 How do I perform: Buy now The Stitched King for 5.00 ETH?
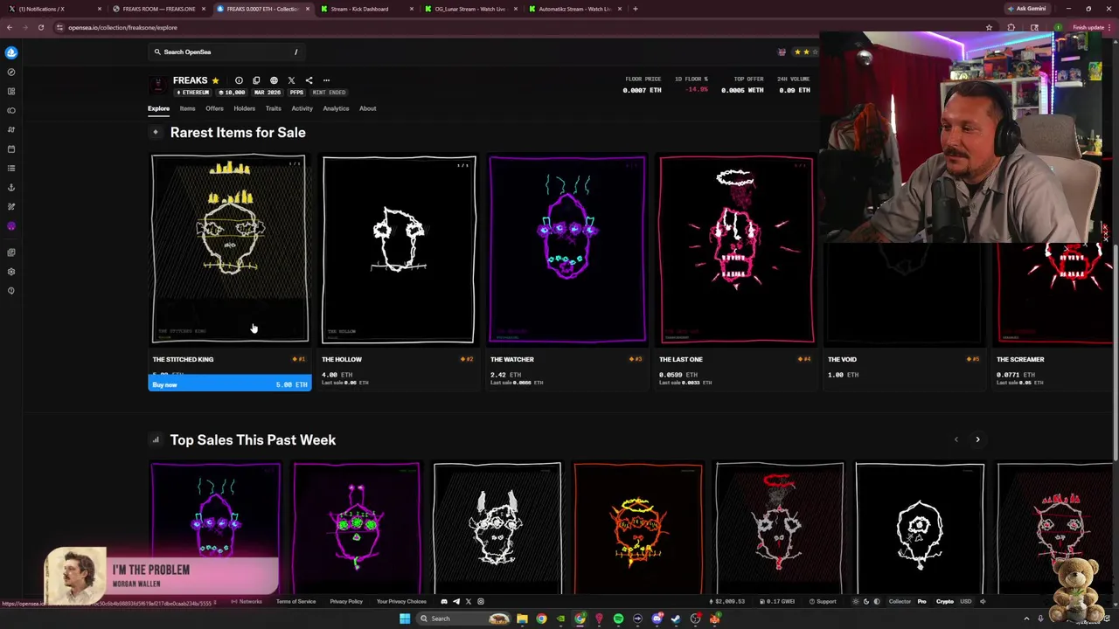(x=230, y=384)
